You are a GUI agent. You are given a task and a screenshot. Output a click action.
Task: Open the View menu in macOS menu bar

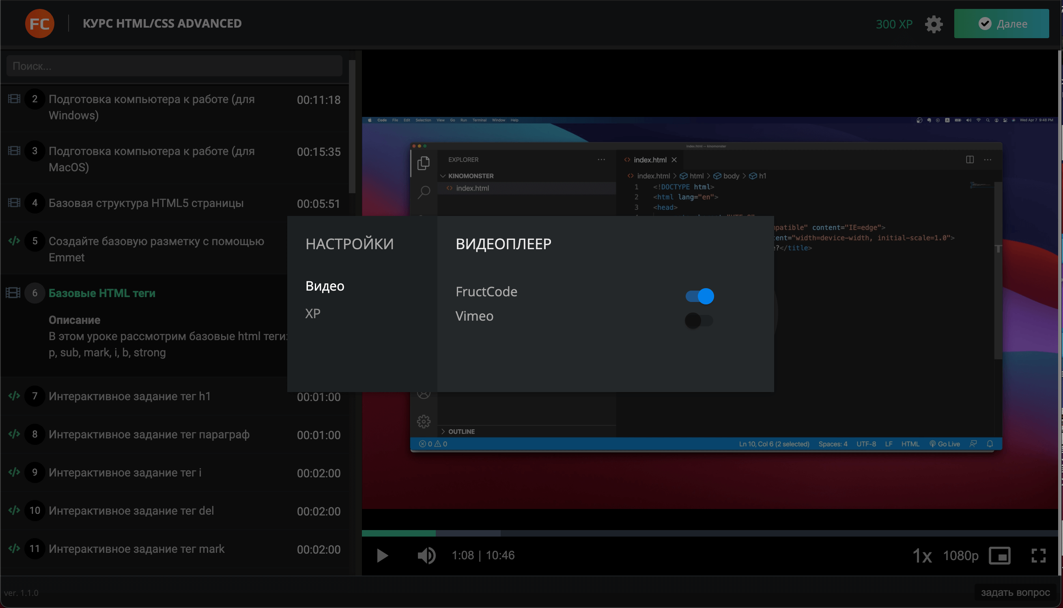point(440,120)
